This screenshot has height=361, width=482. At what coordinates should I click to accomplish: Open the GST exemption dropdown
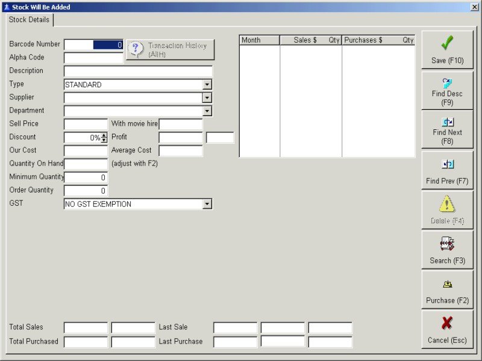pyautogui.click(x=207, y=205)
